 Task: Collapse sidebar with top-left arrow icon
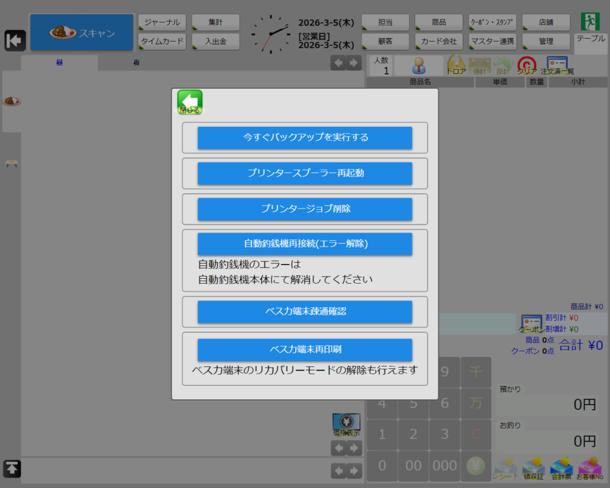point(15,41)
